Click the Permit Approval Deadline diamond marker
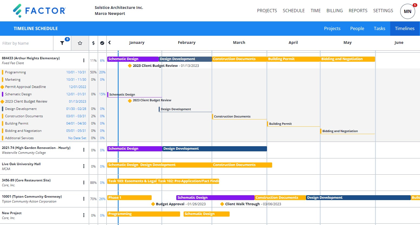Screen dimensions: 420x225 click(x=3, y=87)
